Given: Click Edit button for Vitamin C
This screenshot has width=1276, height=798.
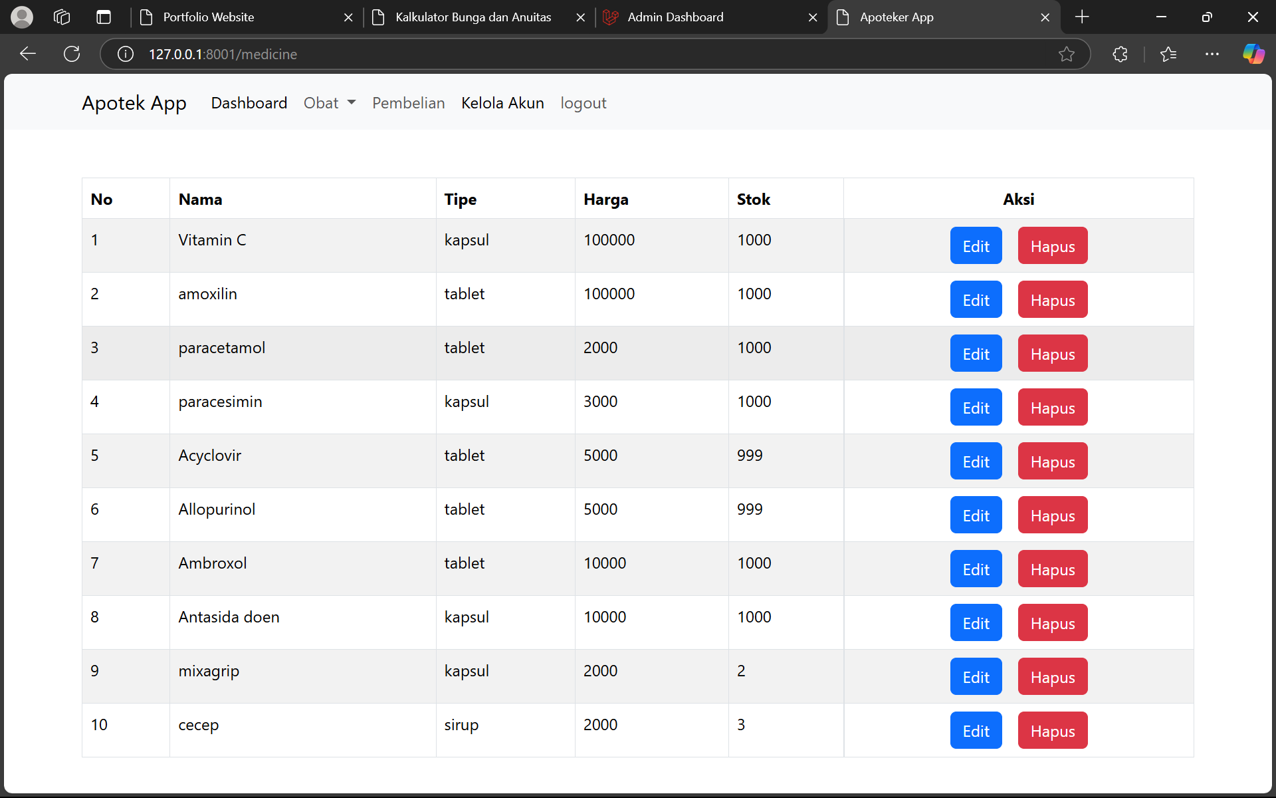Looking at the screenshot, I should pyautogui.click(x=976, y=246).
